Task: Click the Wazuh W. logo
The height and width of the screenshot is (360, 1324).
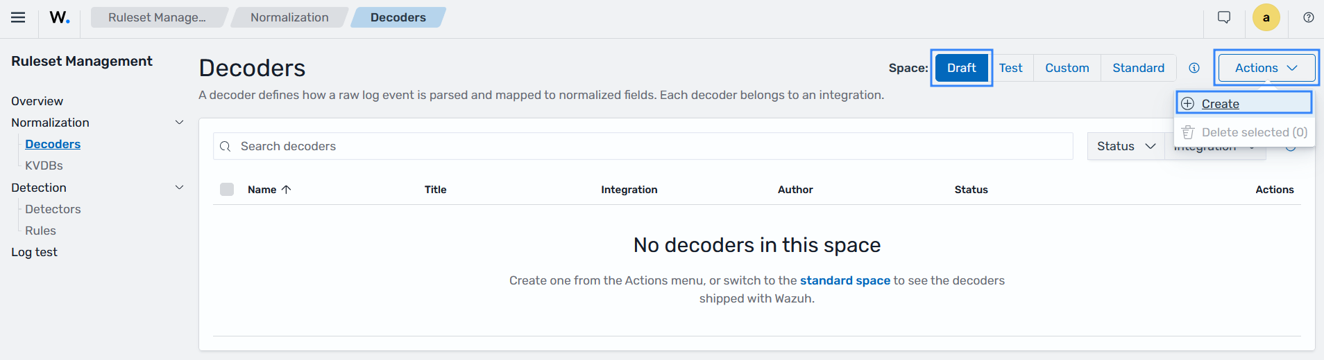Action: tap(60, 17)
